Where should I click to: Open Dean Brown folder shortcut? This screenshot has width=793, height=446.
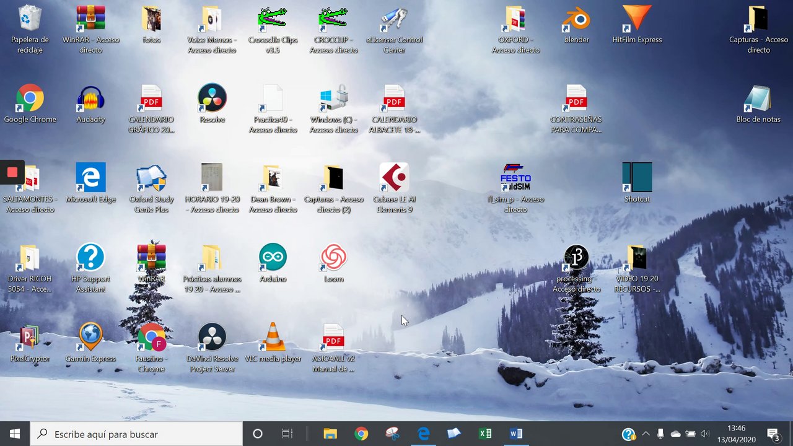click(273, 188)
